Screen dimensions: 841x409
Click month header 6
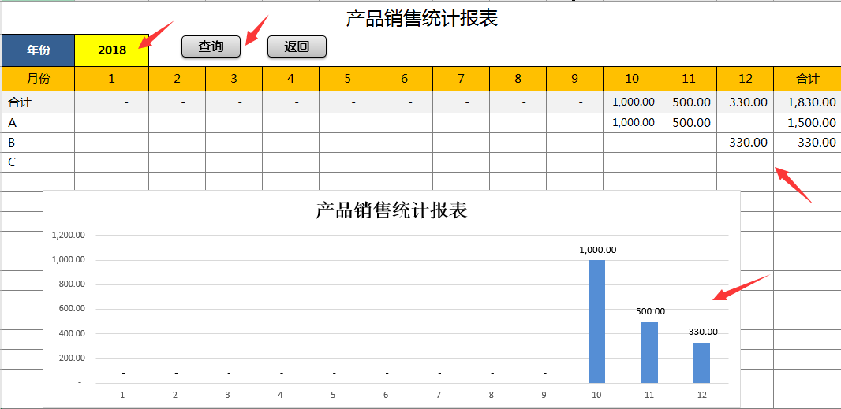[405, 79]
